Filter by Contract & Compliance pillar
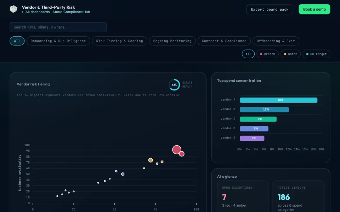340x212 pixels. pos(224,41)
